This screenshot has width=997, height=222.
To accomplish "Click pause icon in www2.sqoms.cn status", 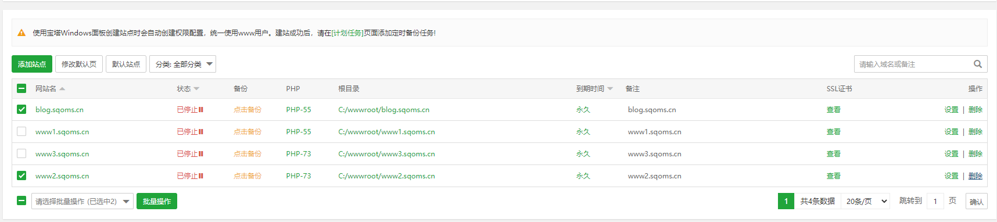I will pyautogui.click(x=201, y=176).
